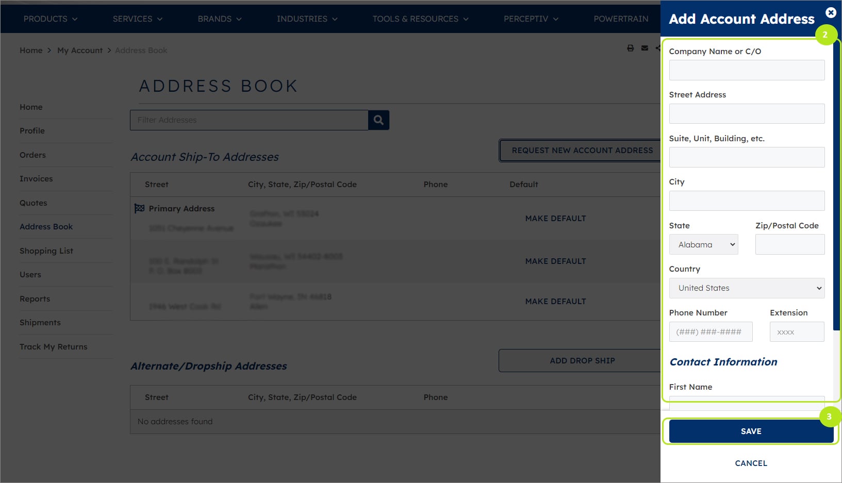Open the SERVICES menu
The height and width of the screenshot is (483, 842).
click(138, 19)
